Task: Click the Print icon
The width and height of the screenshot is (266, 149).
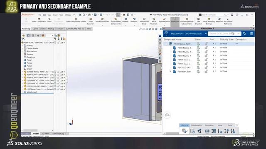Action: coord(101,15)
